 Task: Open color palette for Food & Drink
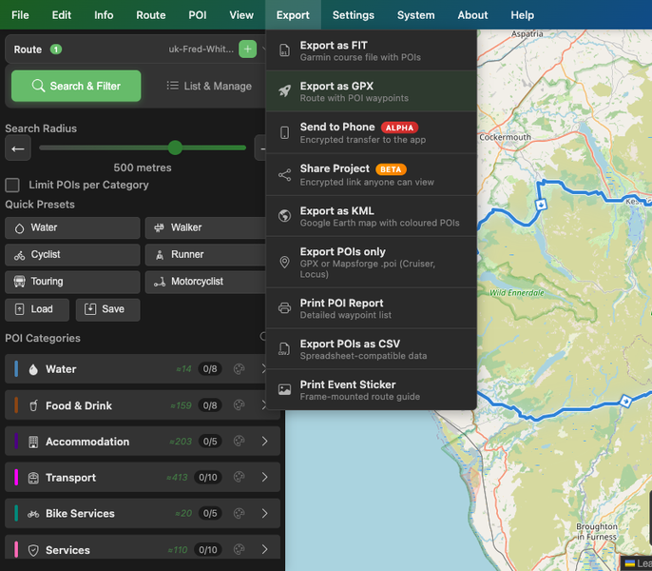click(x=240, y=404)
